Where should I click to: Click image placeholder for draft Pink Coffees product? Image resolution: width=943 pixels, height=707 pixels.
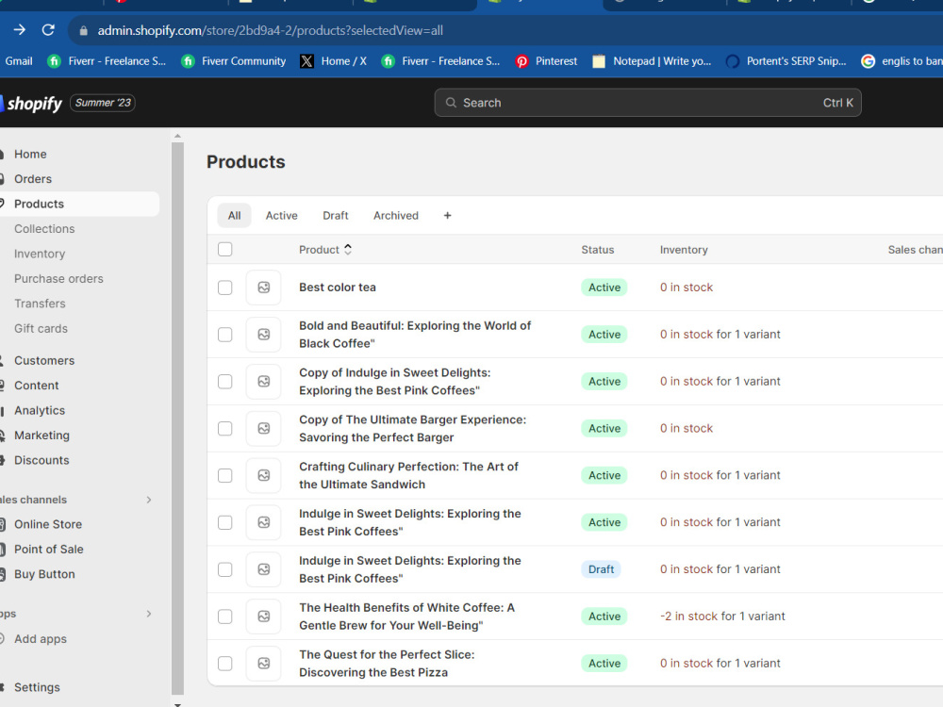(x=263, y=569)
